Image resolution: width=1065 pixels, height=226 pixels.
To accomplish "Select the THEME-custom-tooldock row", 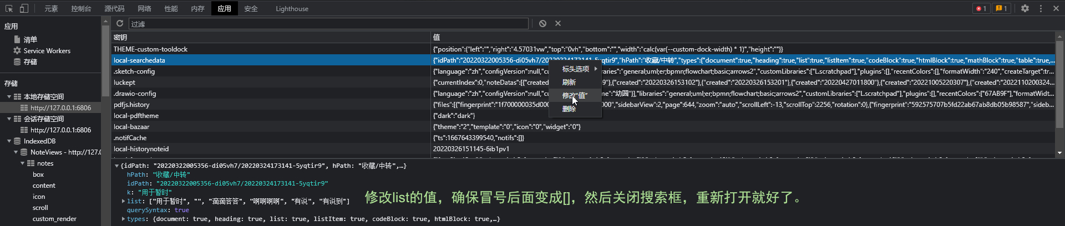I will tap(583, 49).
